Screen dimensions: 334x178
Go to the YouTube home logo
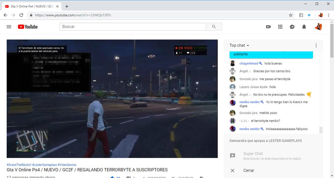pyautogui.click(x=28, y=27)
